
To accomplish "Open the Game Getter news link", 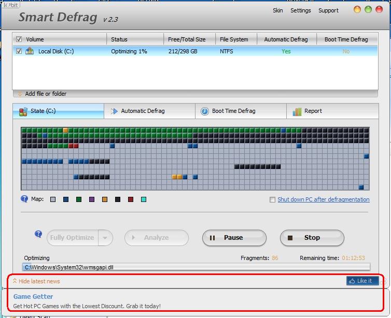I will point(33,297).
